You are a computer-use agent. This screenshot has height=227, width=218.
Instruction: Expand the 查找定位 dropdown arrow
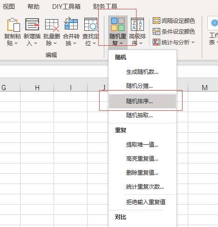pos(94,43)
